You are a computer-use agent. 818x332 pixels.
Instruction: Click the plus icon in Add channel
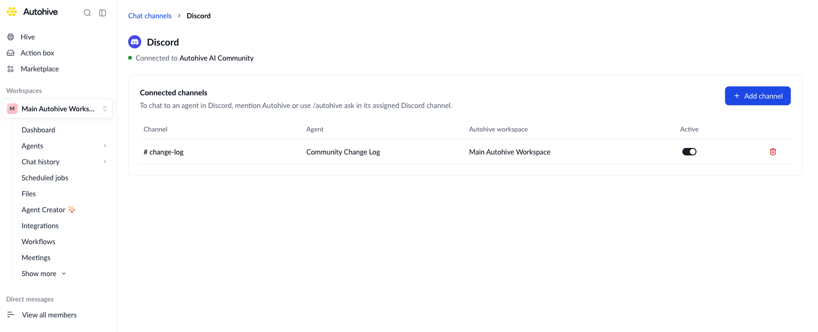coord(737,96)
